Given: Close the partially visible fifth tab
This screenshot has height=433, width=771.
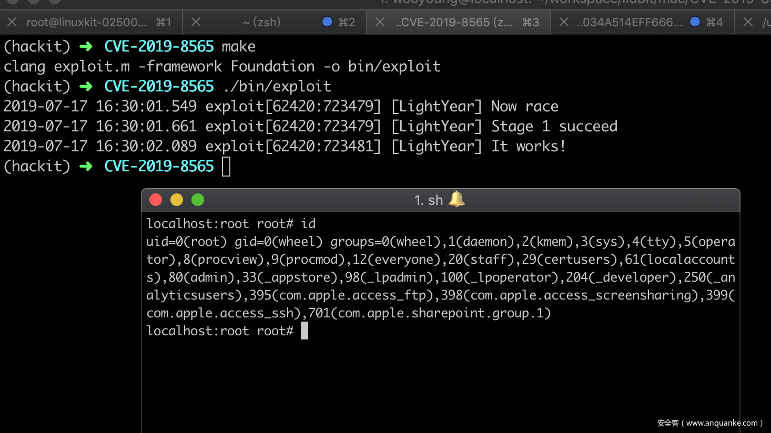Looking at the screenshot, I should tap(748, 22).
